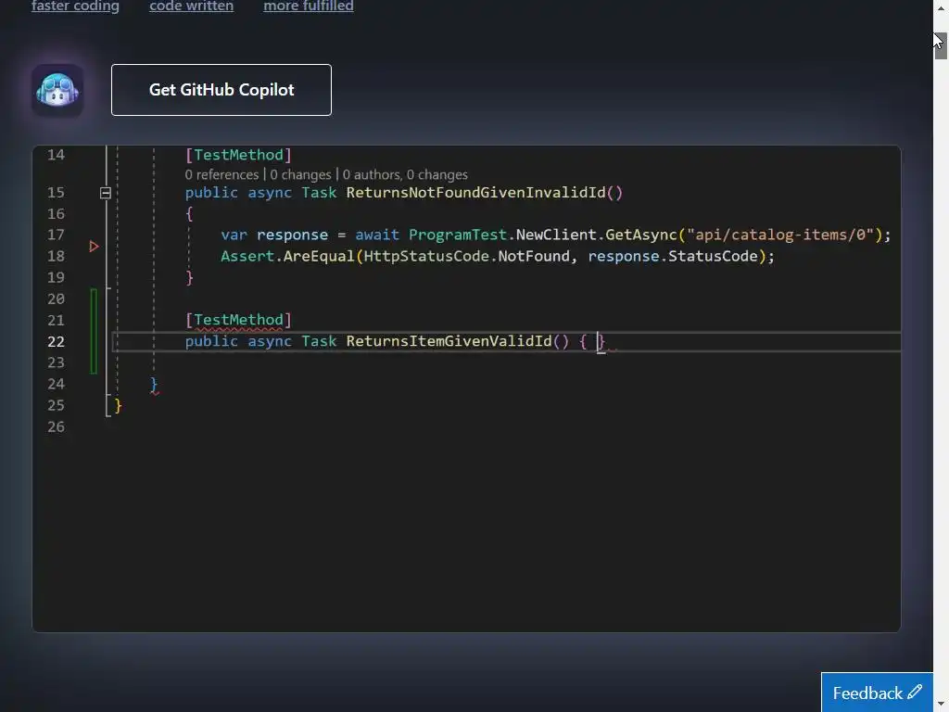Click the Assert.AreEqual call on line 18
This screenshot has height=712, width=949.
[x=287, y=256]
